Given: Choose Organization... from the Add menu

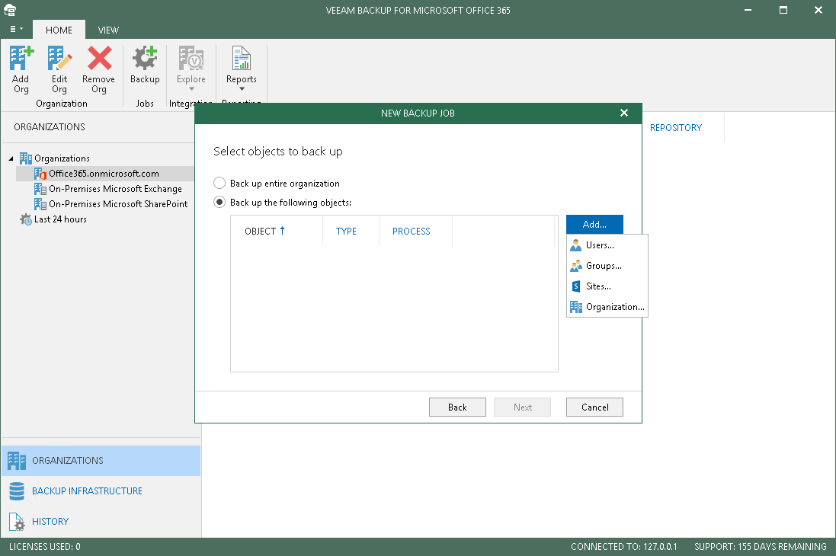Looking at the screenshot, I should [x=607, y=306].
